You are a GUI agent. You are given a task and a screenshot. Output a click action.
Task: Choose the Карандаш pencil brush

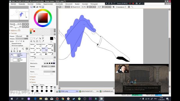coord(33,45)
